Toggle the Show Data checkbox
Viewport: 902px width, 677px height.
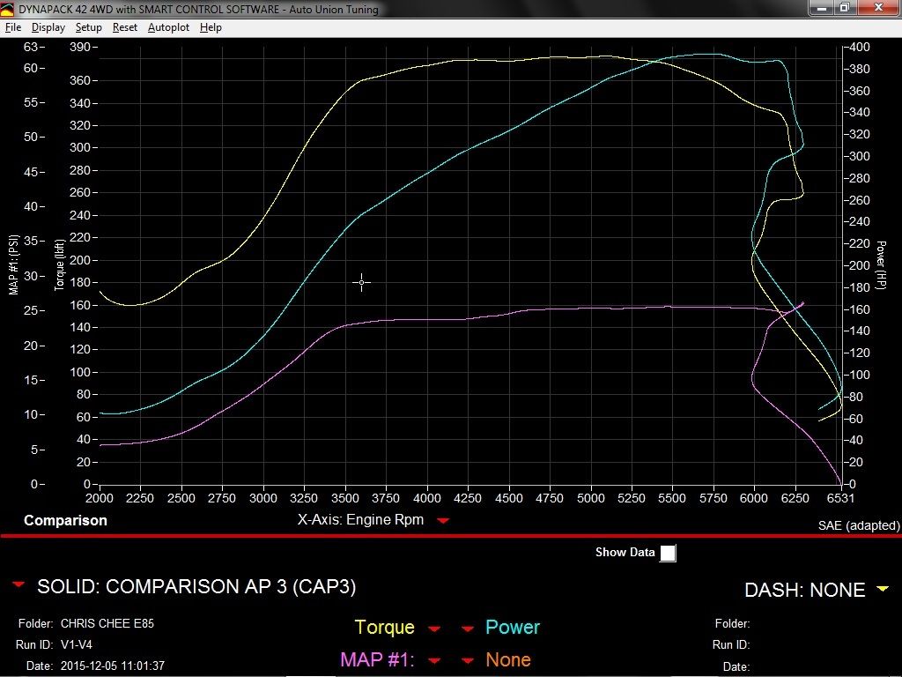[668, 554]
